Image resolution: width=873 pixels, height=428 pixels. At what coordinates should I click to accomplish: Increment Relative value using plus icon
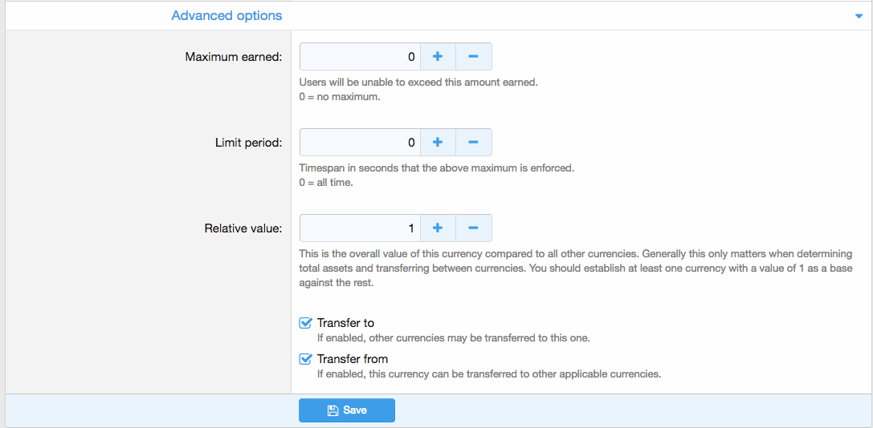coord(438,228)
